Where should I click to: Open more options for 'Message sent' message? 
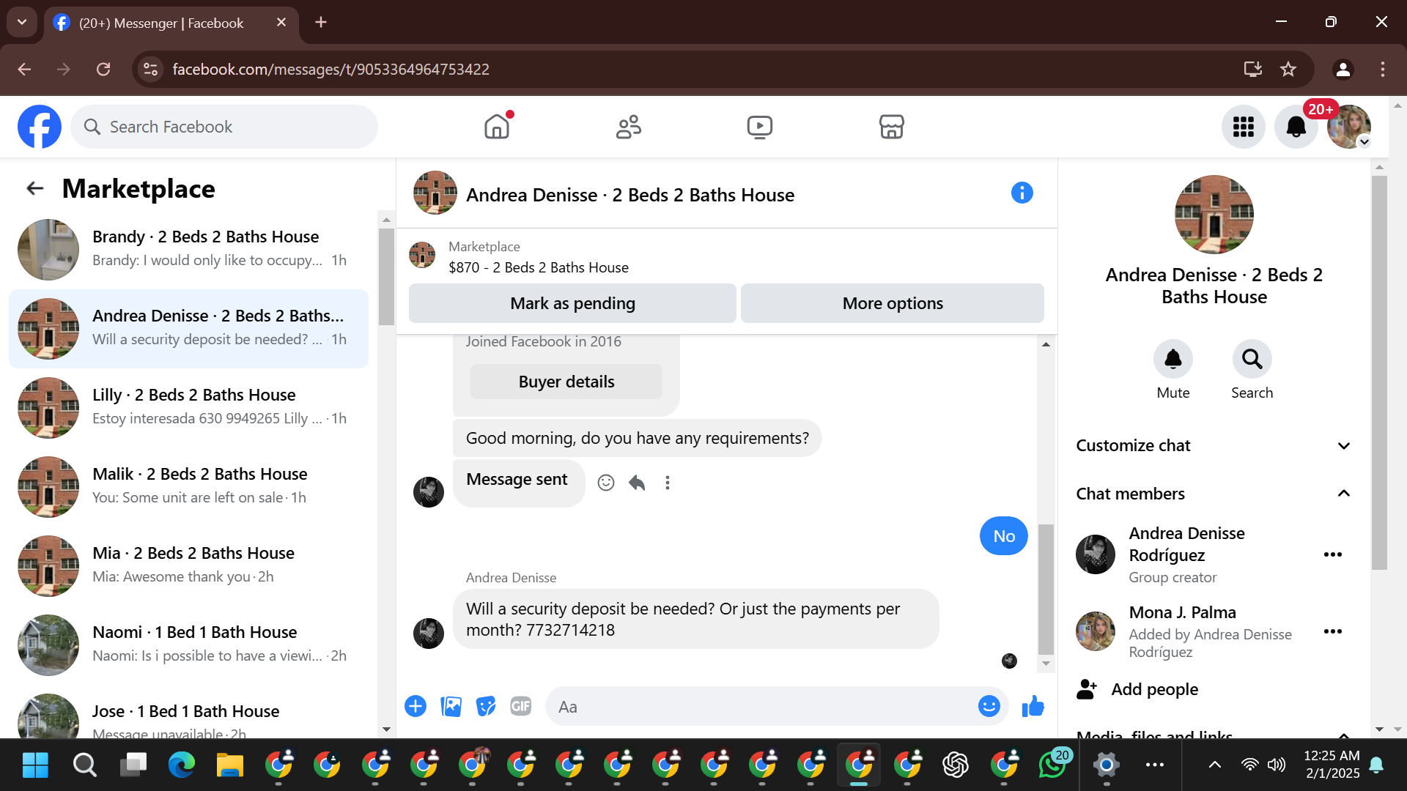tap(668, 483)
